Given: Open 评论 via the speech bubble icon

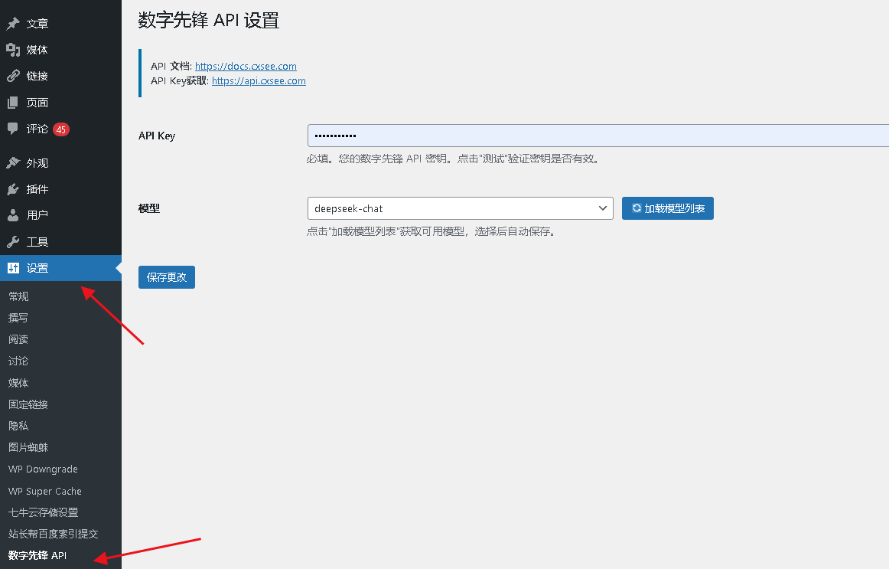Looking at the screenshot, I should [x=13, y=129].
